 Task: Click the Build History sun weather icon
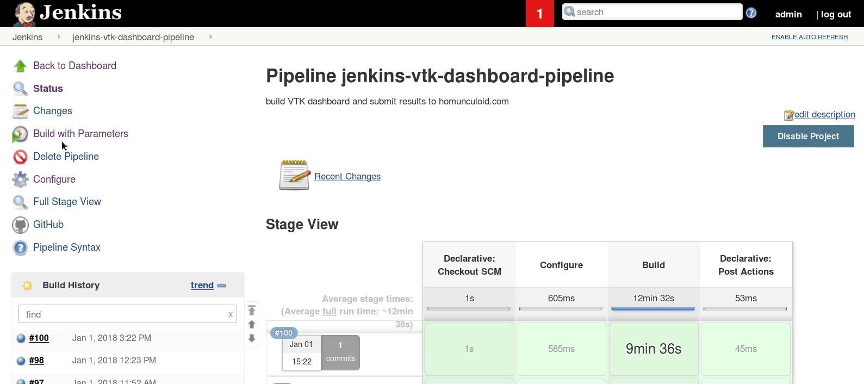point(27,286)
